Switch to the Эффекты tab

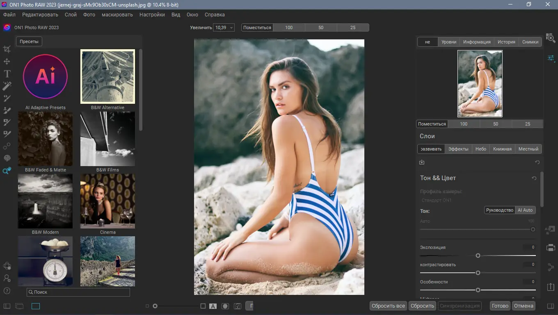click(x=458, y=149)
